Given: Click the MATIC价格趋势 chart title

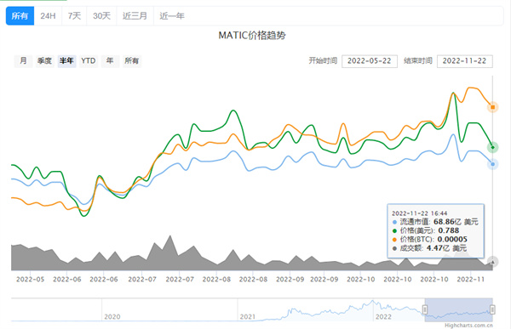Looking at the screenshot, I should point(252,35).
